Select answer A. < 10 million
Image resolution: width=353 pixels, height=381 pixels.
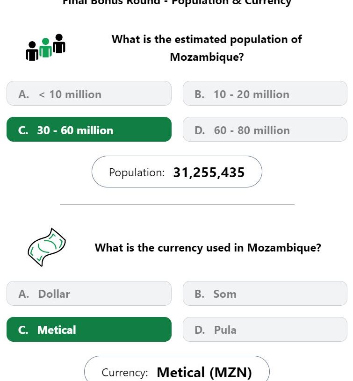(89, 93)
